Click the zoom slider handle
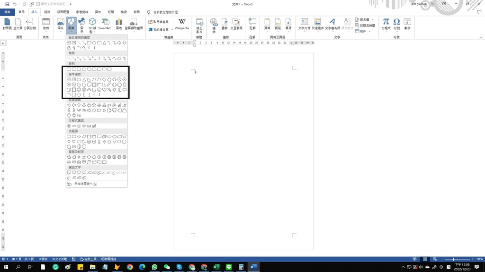Viewport: 485px width, 272px height. 453,259
